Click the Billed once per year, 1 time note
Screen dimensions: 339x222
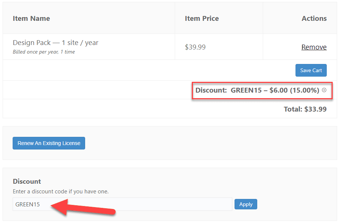click(42, 52)
